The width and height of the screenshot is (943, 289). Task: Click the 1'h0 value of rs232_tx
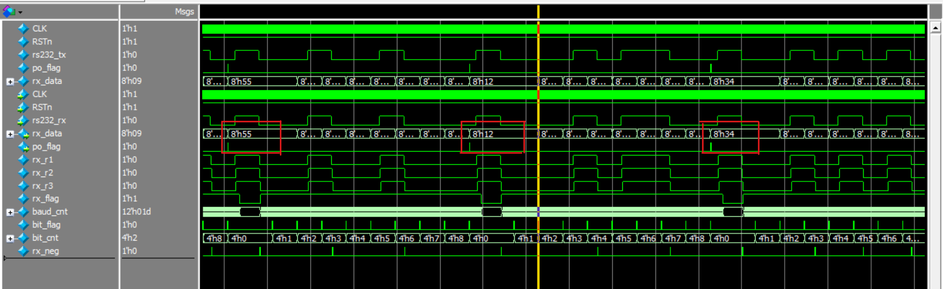click(x=129, y=55)
